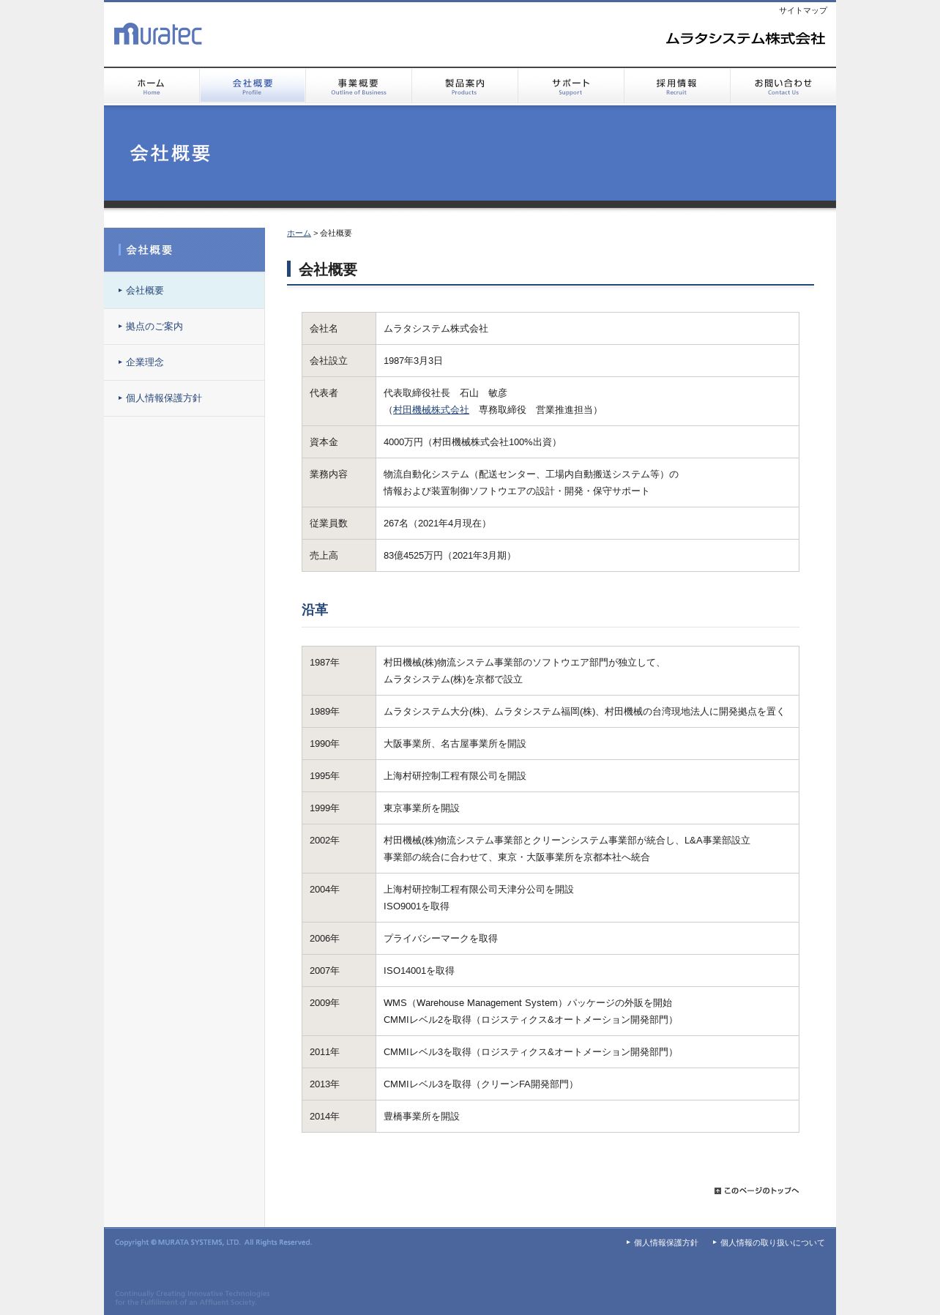This screenshot has width=940, height=1315.
Task: Click the 沿革 section heading
Action: [315, 610]
